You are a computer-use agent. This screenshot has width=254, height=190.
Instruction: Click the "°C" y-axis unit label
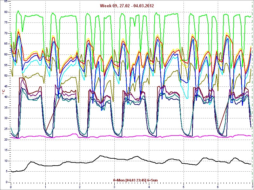pos(3,92)
